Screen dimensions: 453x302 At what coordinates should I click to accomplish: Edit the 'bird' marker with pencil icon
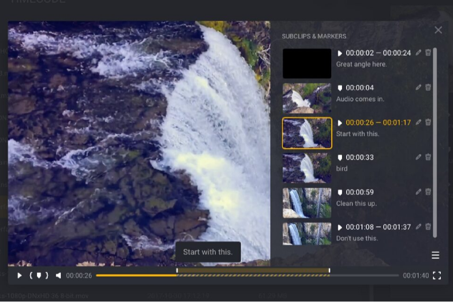418,157
